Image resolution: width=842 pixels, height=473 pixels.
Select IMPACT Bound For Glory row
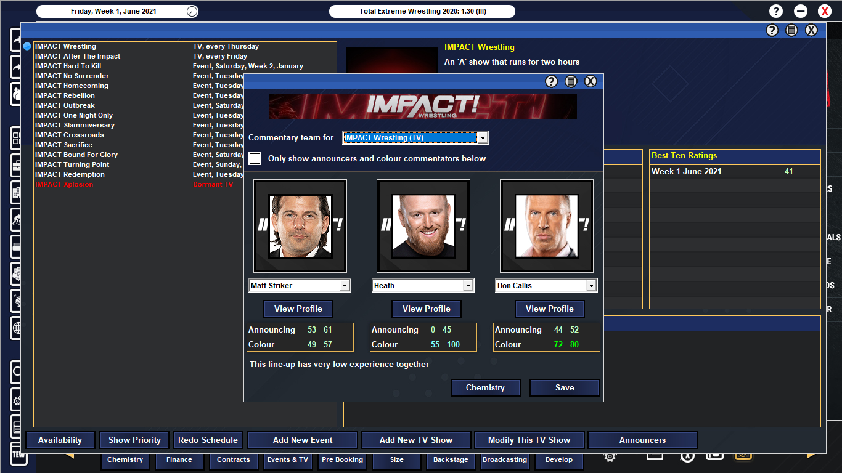139,155
